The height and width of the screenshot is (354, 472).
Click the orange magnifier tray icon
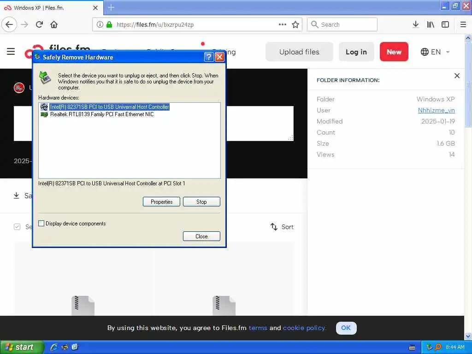[438, 347]
